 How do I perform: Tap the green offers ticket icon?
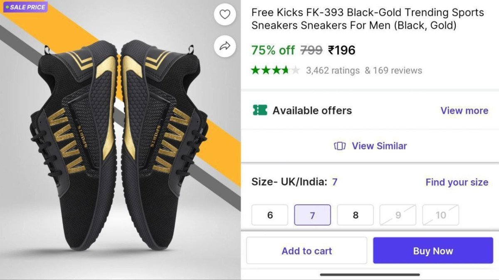point(260,110)
